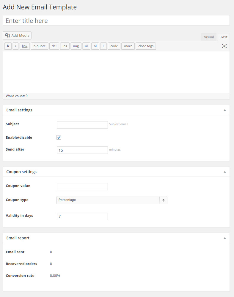Insert an image with the img button

click(76, 46)
